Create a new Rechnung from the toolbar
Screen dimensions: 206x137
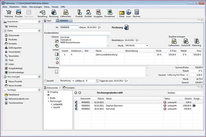pyautogui.click(x=54, y=14)
